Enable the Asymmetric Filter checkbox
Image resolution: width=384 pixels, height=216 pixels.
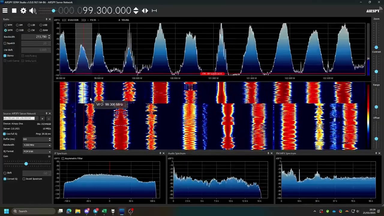click(63, 158)
